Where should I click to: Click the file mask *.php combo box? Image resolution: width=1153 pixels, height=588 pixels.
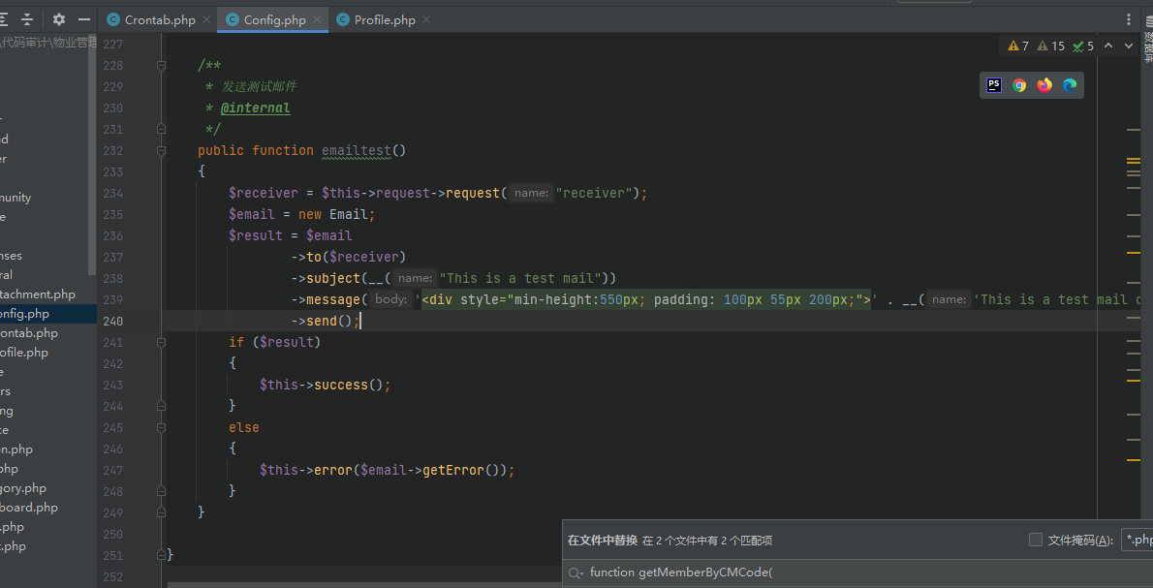click(x=1137, y=541)
